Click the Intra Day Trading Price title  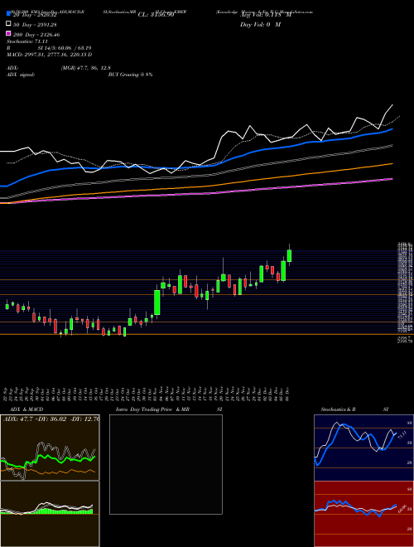[x=152, y=409]
